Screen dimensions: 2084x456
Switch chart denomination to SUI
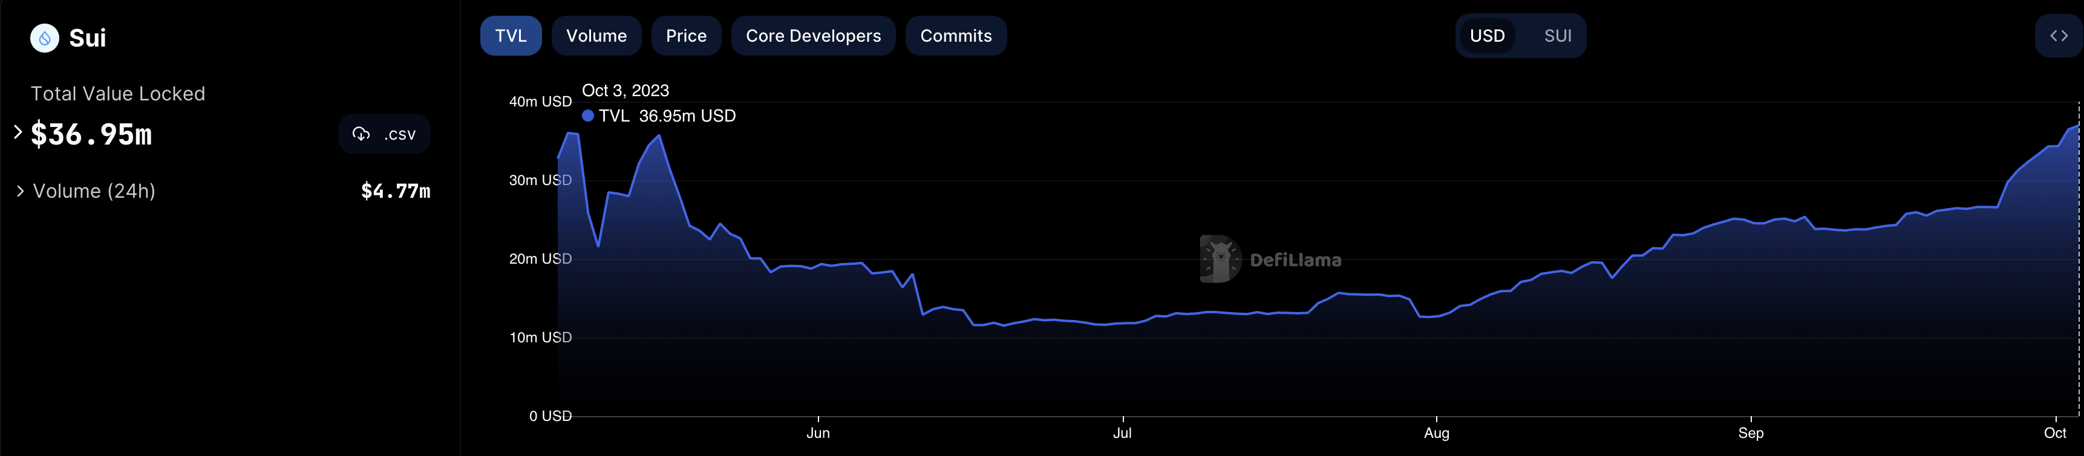[x=1556, y=36]
